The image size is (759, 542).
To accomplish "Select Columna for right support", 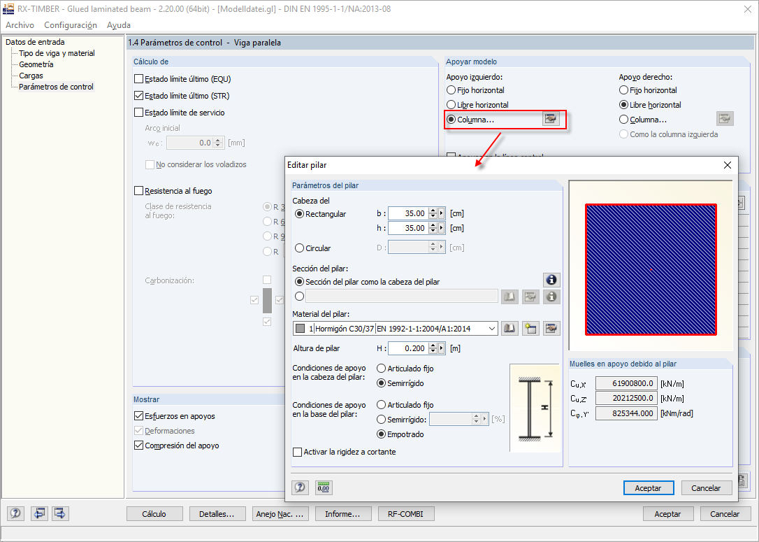I will 624,120.
